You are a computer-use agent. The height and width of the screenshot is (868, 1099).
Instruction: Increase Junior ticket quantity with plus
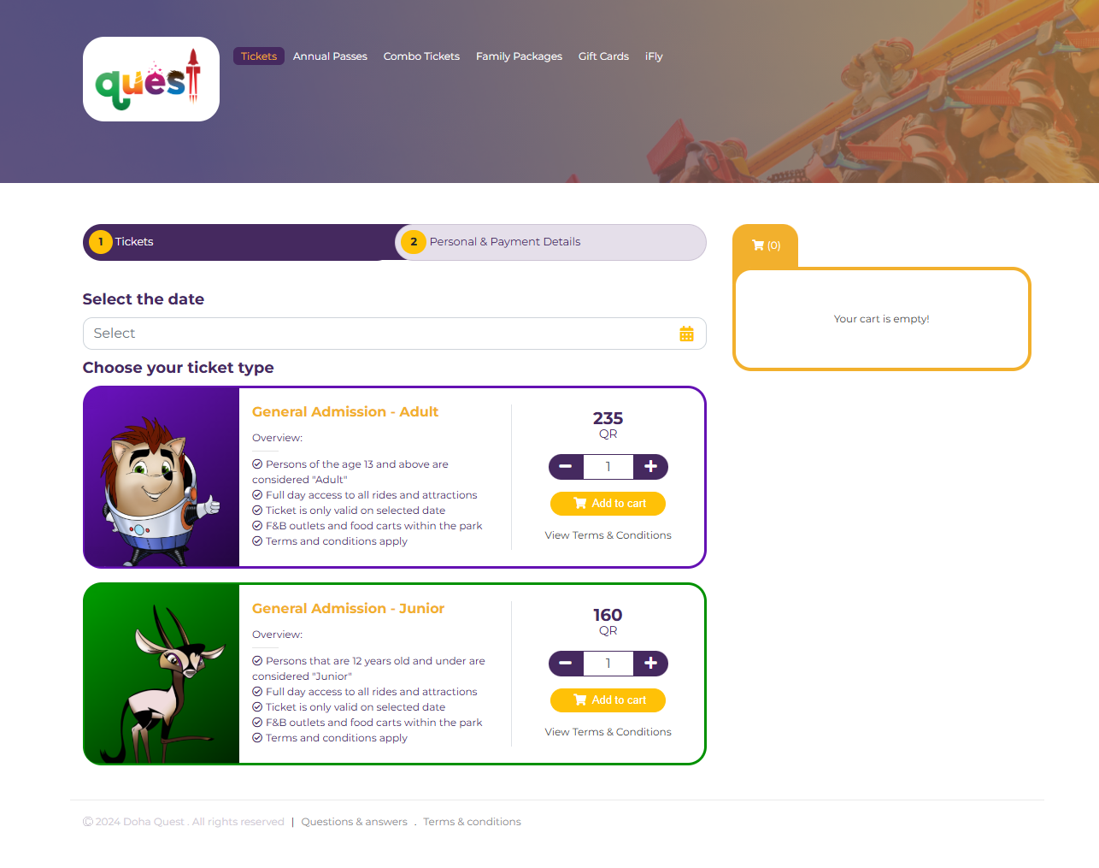pyautogui.click(x=650, y=664)
